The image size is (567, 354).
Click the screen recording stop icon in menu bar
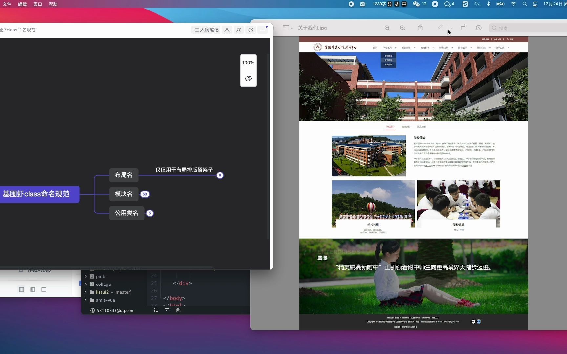coord(351,4)
